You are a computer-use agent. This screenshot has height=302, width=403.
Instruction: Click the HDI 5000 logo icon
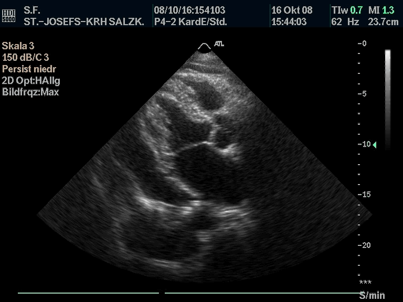9,16
